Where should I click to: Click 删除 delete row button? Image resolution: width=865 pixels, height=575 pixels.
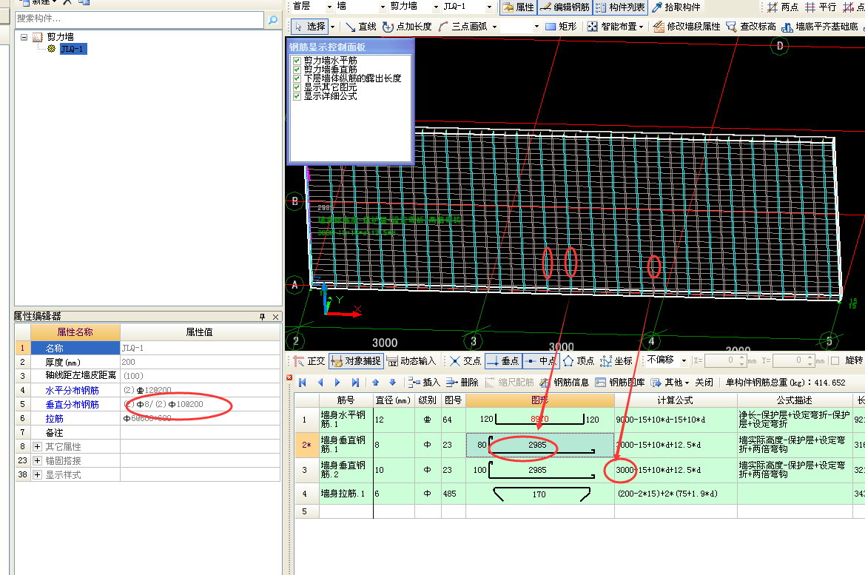(x=462, y=383)
